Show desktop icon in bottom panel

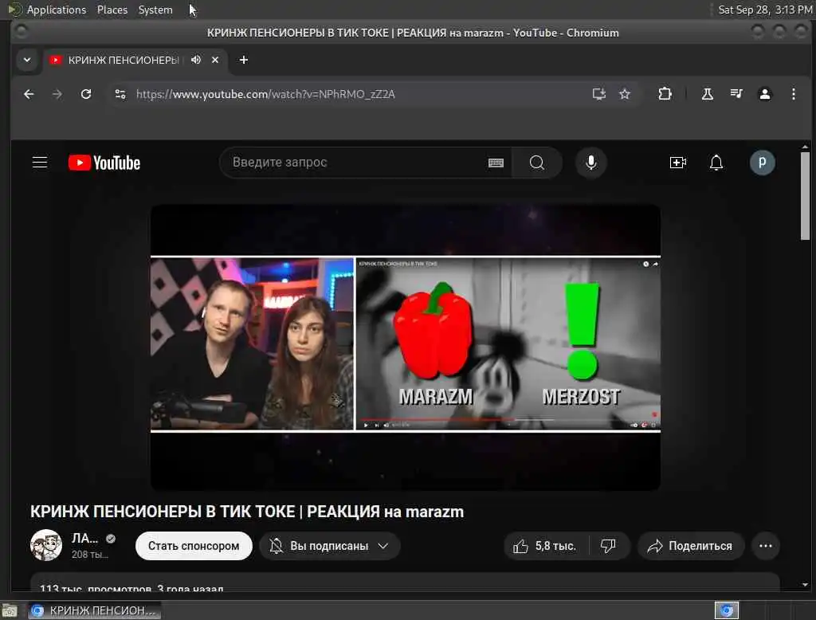10,610
